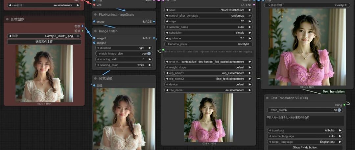Click FluxKontextImageScale IMAGE output port

154,21
